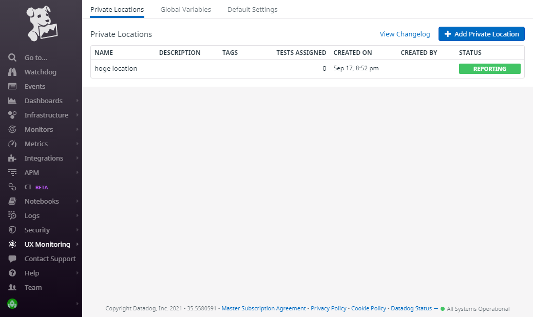
Task: Open the Watchdog menu item
Action: point(41,72)
